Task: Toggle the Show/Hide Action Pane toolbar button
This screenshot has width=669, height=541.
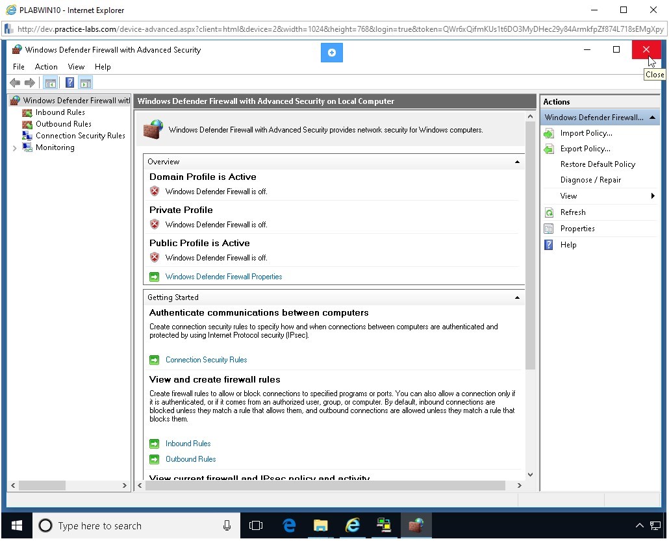Action: pyautogui.click(x=86, y=82)
